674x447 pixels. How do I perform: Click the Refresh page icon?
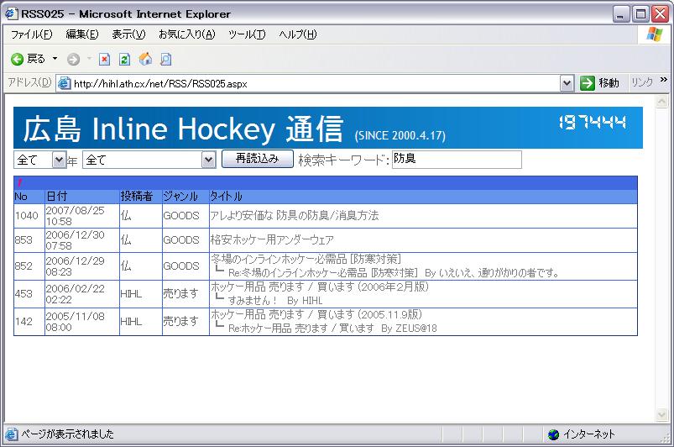[124, 59]
